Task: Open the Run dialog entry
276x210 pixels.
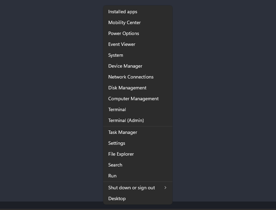Action: (x=137, y=176)
